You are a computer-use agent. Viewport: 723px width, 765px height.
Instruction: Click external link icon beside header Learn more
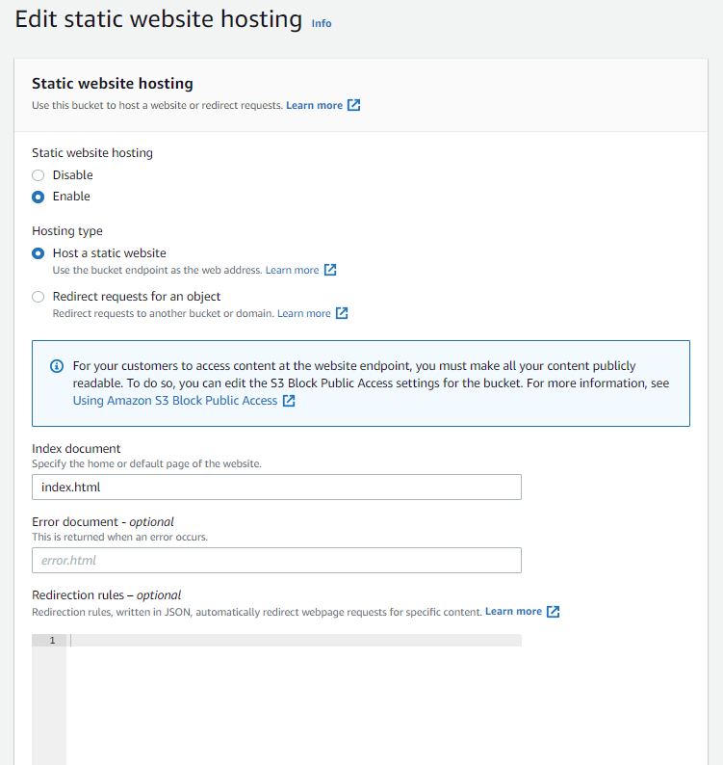[354, 105]
